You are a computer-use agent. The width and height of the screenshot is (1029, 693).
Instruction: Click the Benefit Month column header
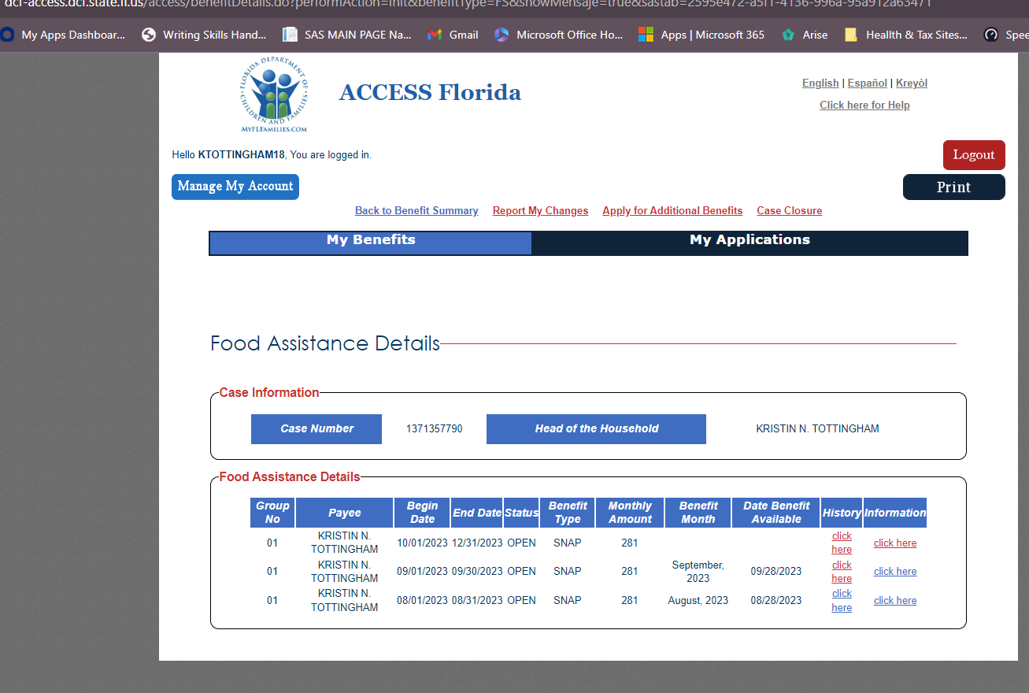coord(698,513)
